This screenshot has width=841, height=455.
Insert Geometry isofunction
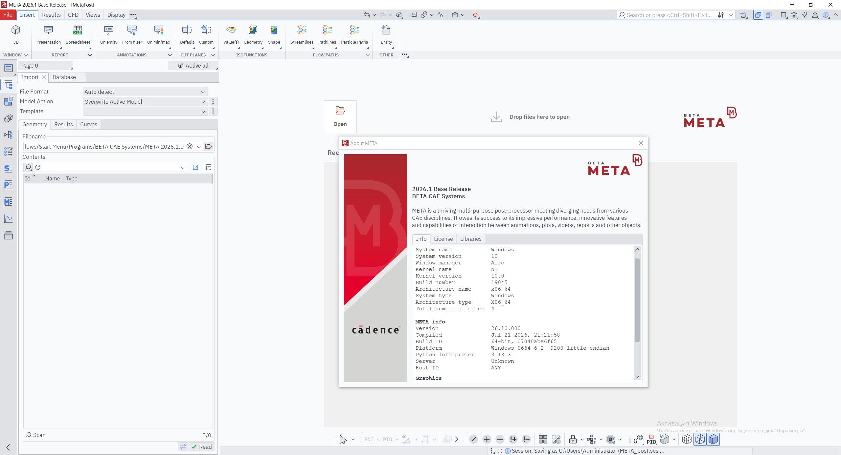tap(253, 34)
